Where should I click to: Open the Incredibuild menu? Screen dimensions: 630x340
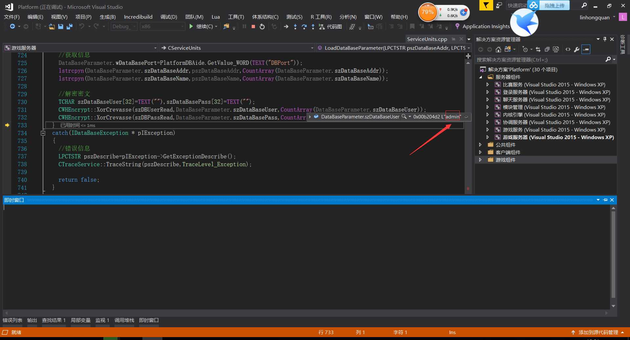pyautogui.click(x=138, y=17)
